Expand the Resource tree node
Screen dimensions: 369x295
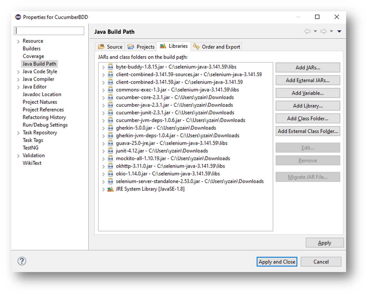click(x=18, y=41)
